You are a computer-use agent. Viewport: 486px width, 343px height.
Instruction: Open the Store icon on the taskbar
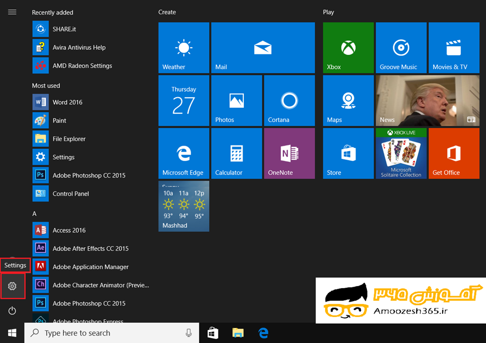click(213, 333)
